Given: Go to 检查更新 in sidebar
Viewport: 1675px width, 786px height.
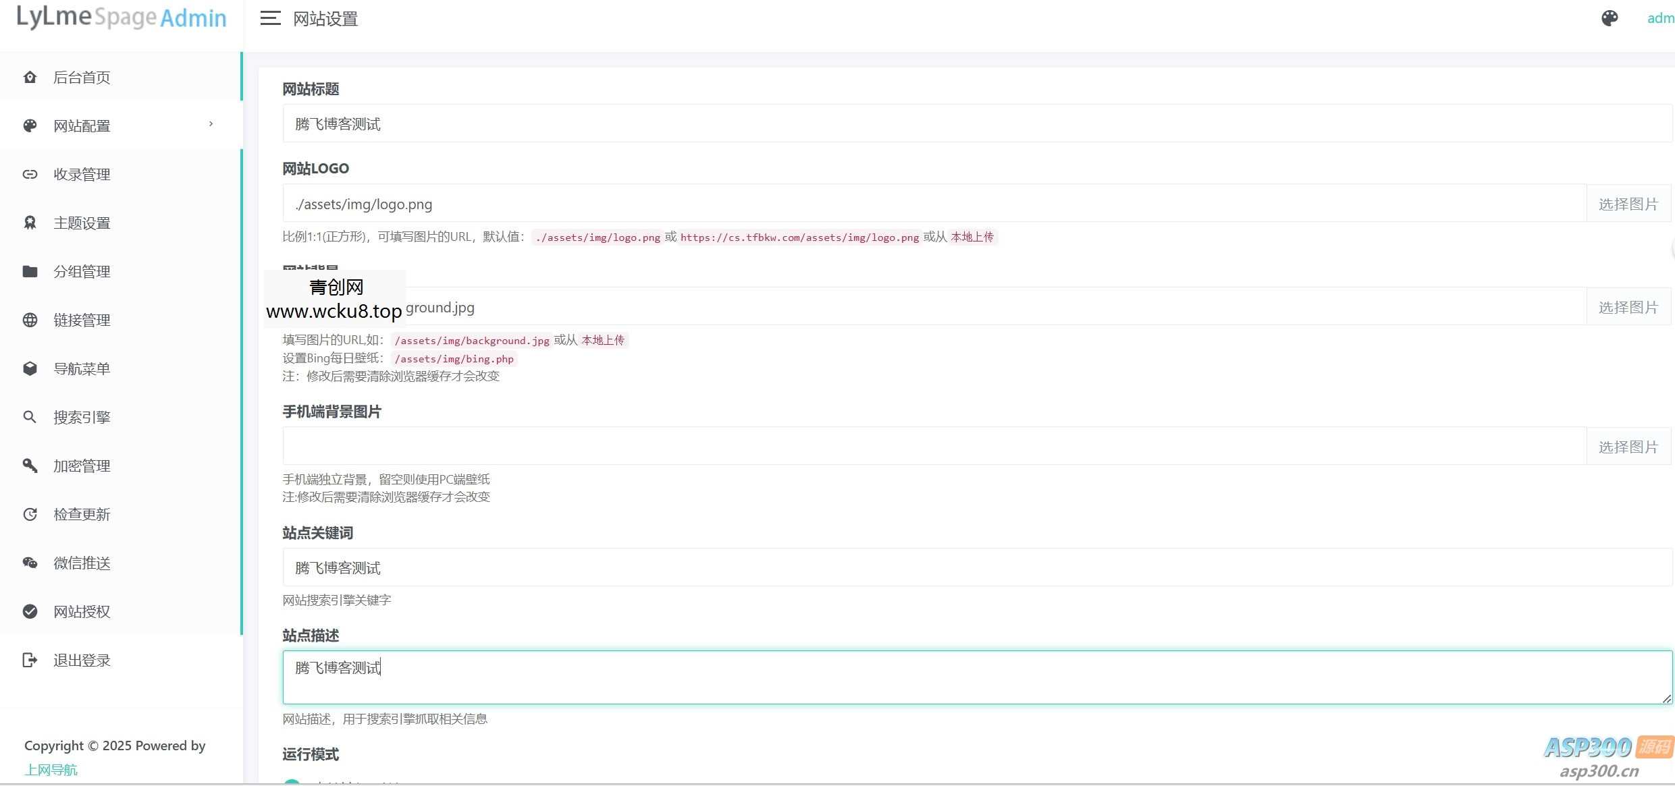Looking at the screenshot, I should click(82, 515).
